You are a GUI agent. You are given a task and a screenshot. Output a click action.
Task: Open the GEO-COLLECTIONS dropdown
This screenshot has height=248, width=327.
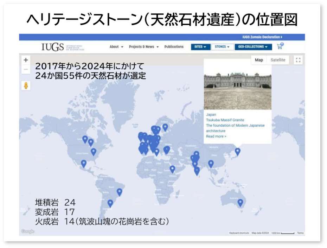pos(253,47)
